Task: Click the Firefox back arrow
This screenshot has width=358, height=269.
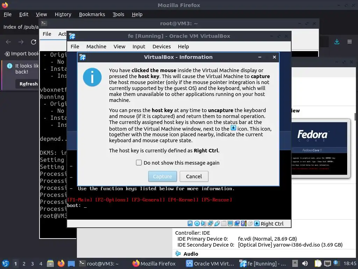Action: click(8, 42)
